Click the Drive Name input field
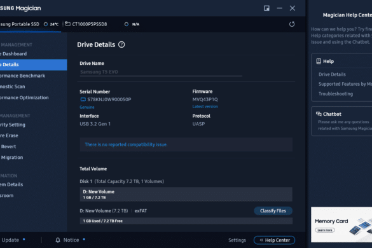The height and width of the screenshot is (248, 372). pos(161,72)
